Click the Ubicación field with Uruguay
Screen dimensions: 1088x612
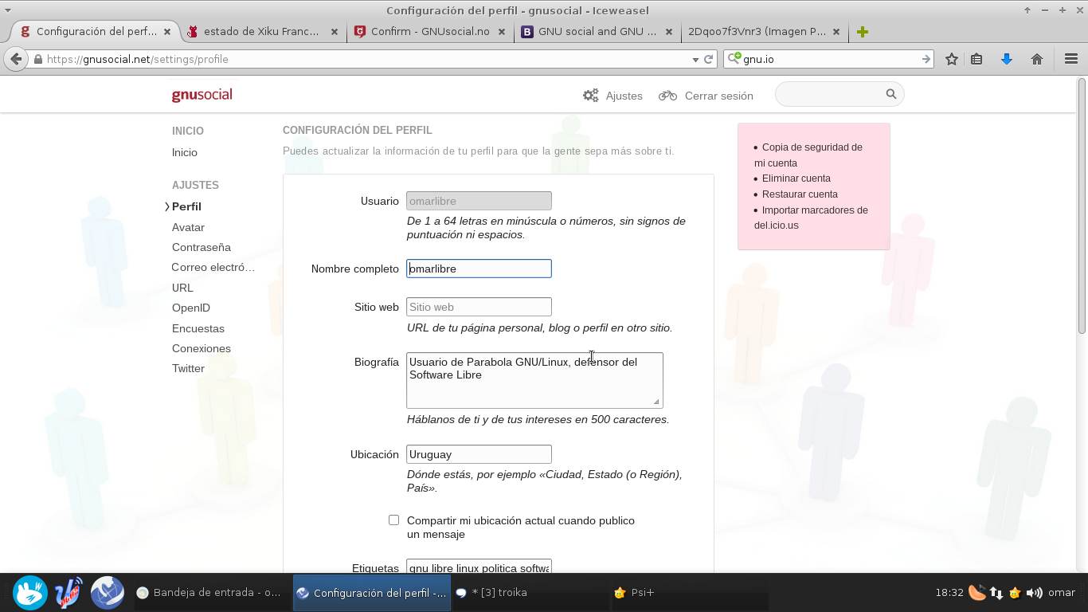pos(479,454)
